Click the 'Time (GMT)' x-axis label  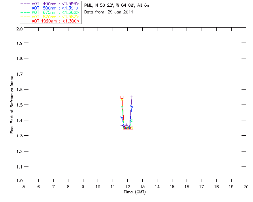click(135, 192)
